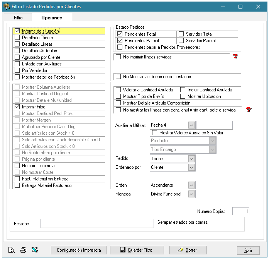Tick No imprimir líneas servidas
The height and width of the screenshot is (259, 269).
coord(118,57)
